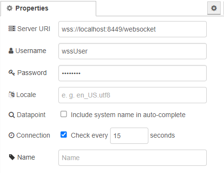Uncheck the Check every connection checkbox
This screenshot has height=173, width=224.
click(x=64, y=134)
